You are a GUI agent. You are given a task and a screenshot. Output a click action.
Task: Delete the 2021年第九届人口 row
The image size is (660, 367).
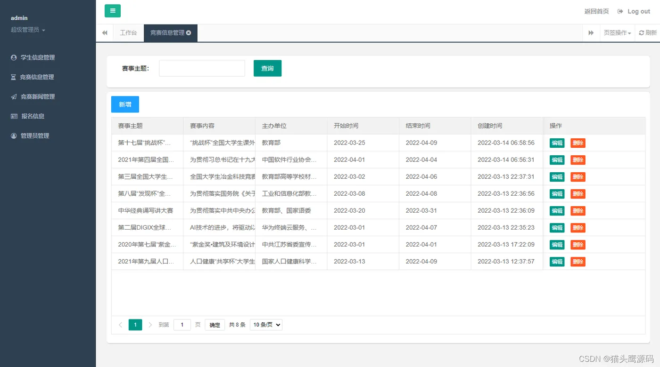pyautogui.click(x=578, y=262)
